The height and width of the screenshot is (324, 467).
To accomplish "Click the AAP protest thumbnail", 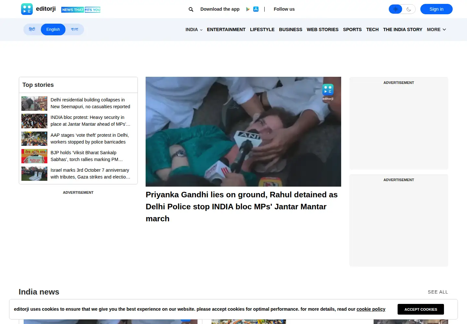I will (x=34, y=139).
